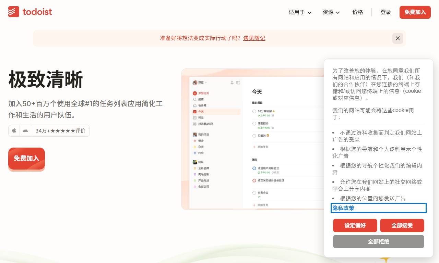Check off the 30分钟瑜伽 task
The image size is (439, 263).
coord(254,111)
